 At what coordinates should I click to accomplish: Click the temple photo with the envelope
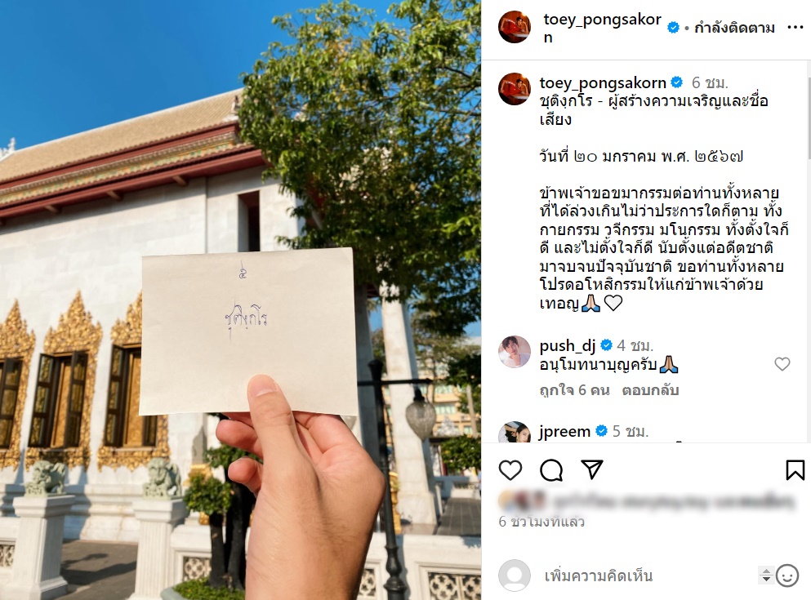[240, 300]
